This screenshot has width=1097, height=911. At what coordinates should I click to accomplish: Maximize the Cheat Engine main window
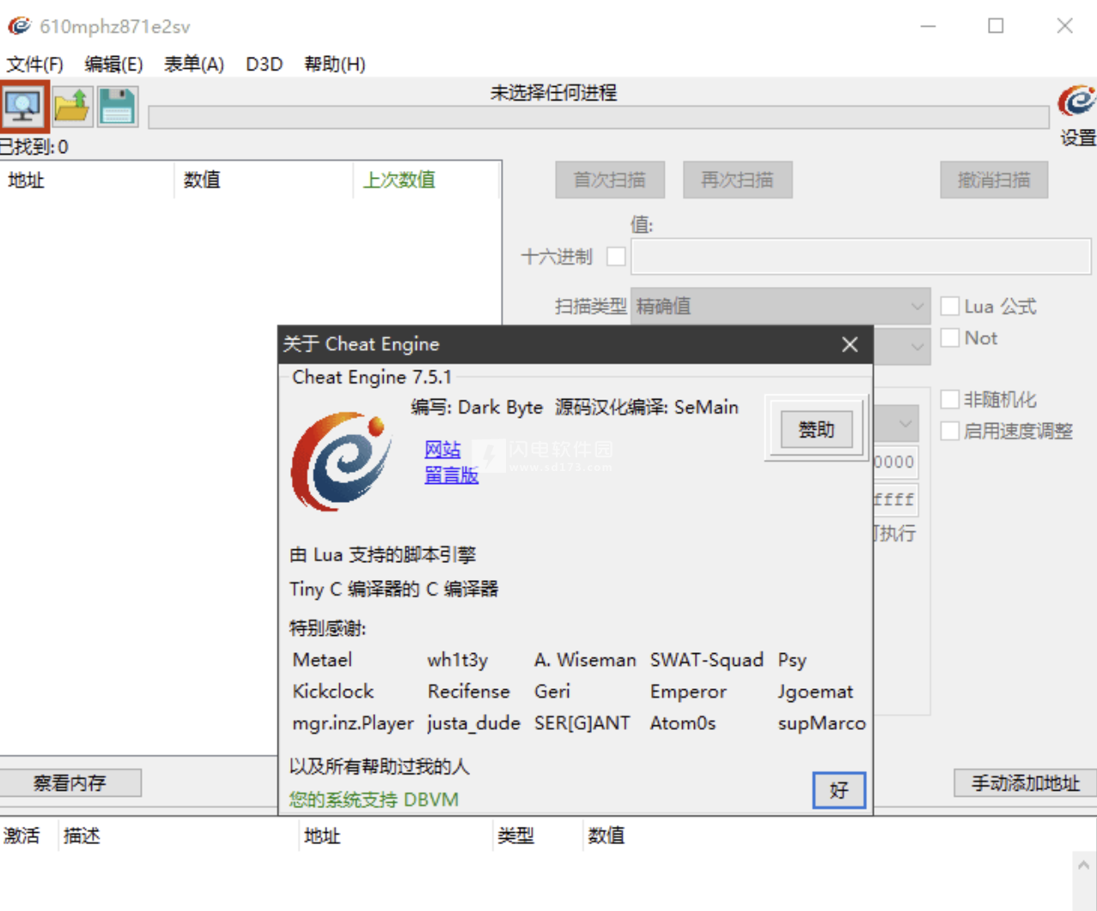pos(996,26)
